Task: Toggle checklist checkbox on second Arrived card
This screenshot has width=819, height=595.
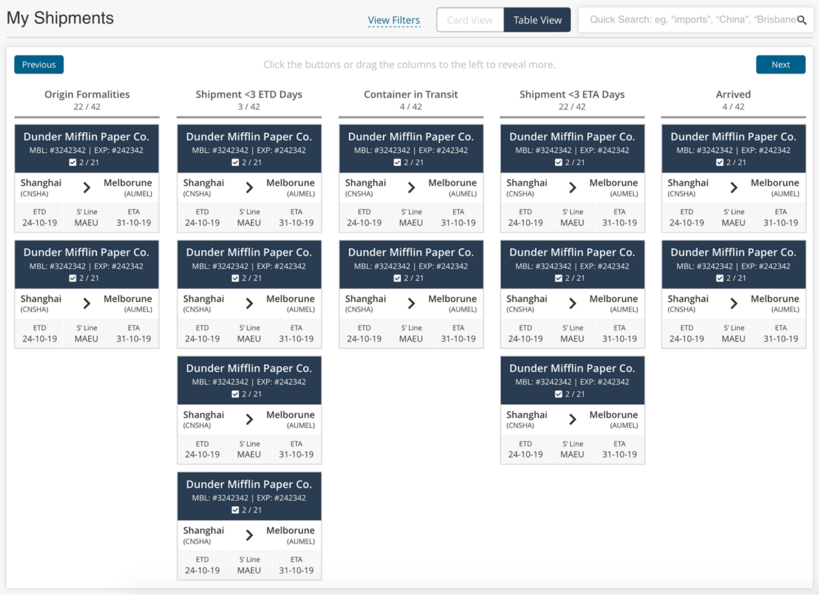Action: (x=719, y=278)
